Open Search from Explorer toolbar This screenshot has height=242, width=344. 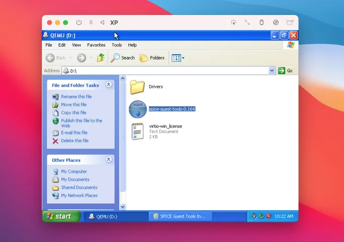(x=122, y=58)
